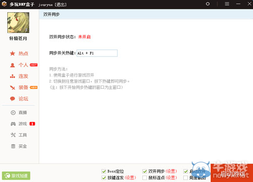Click the green 游戏加速 button

pos(16,176)
